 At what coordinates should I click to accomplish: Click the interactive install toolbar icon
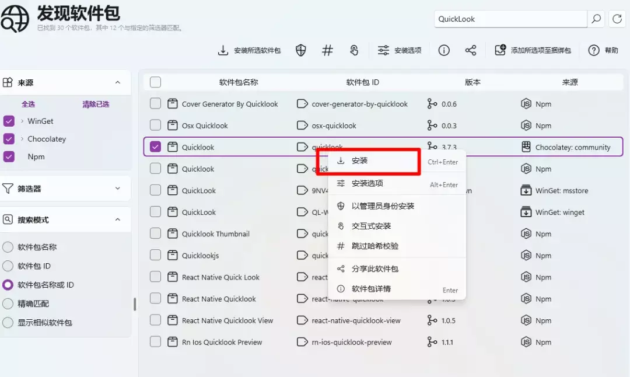[x=354, y=50]
